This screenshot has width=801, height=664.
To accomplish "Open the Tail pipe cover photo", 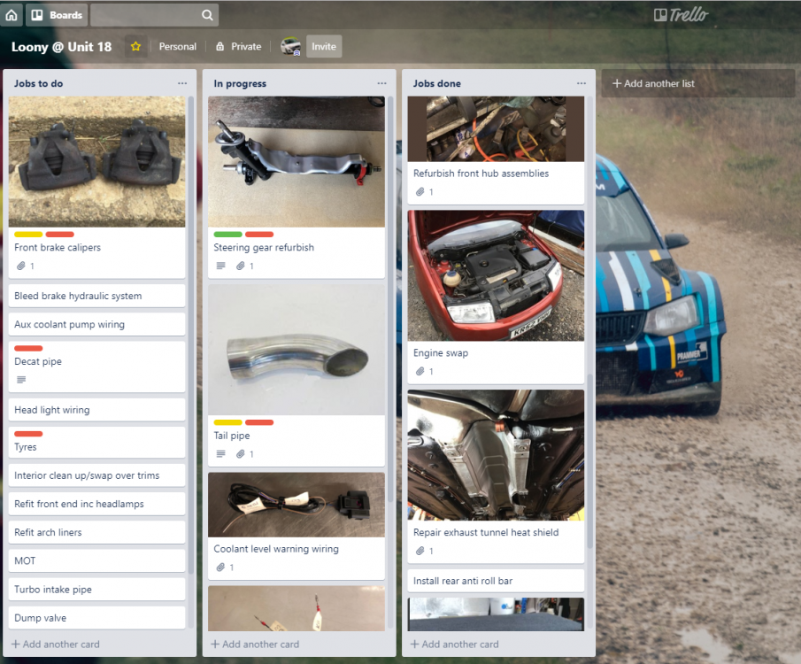I will (297, 350).
